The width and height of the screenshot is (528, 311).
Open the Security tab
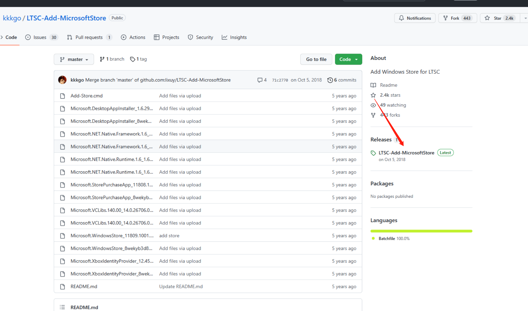click(200, 37)
